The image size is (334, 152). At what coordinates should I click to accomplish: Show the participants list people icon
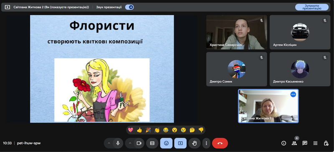click(x=294, y=143)
